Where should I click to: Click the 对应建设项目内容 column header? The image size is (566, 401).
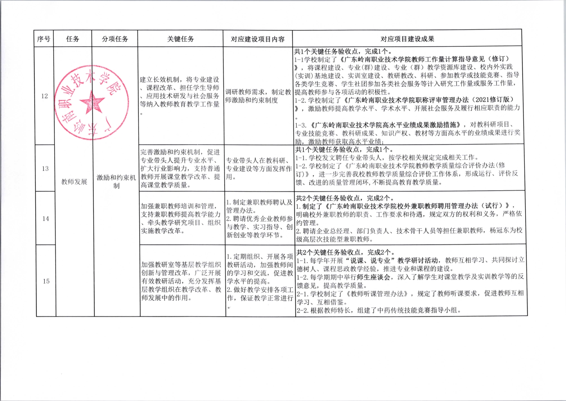258,39
